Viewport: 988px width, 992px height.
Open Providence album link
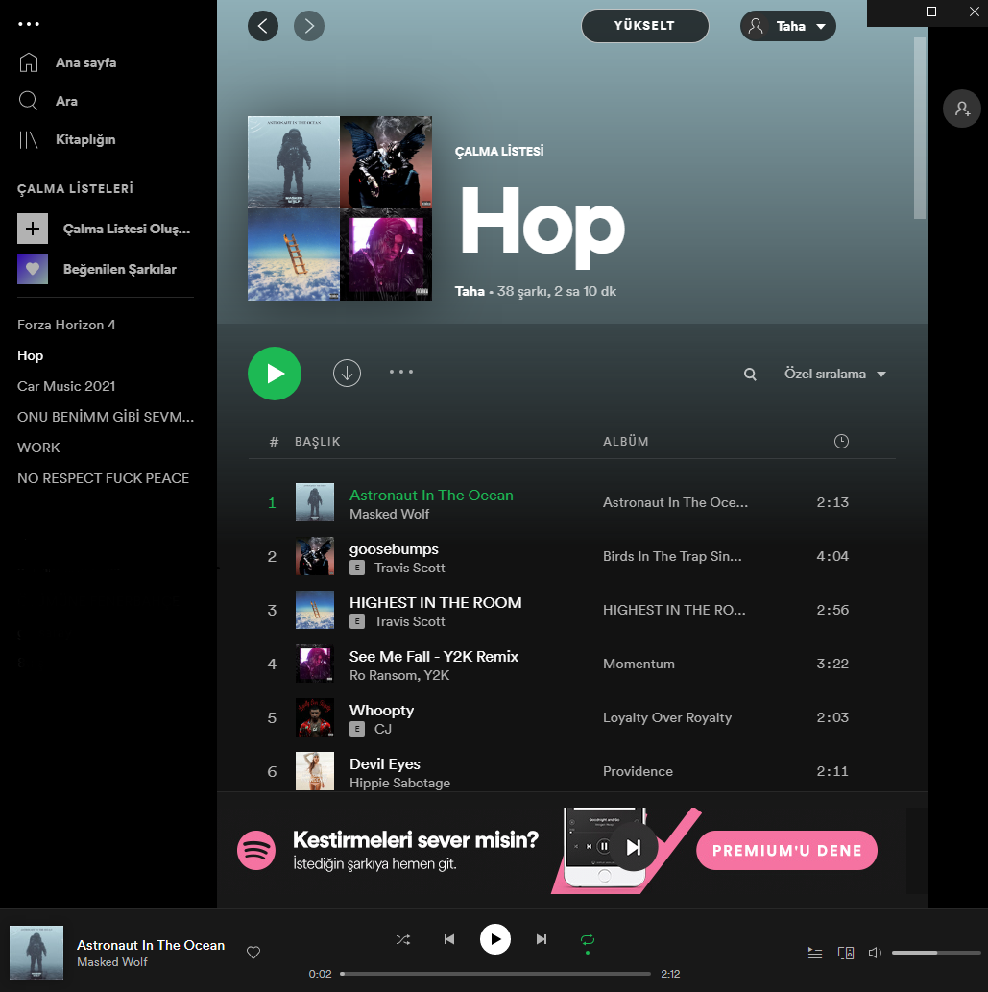pos(638,771)
